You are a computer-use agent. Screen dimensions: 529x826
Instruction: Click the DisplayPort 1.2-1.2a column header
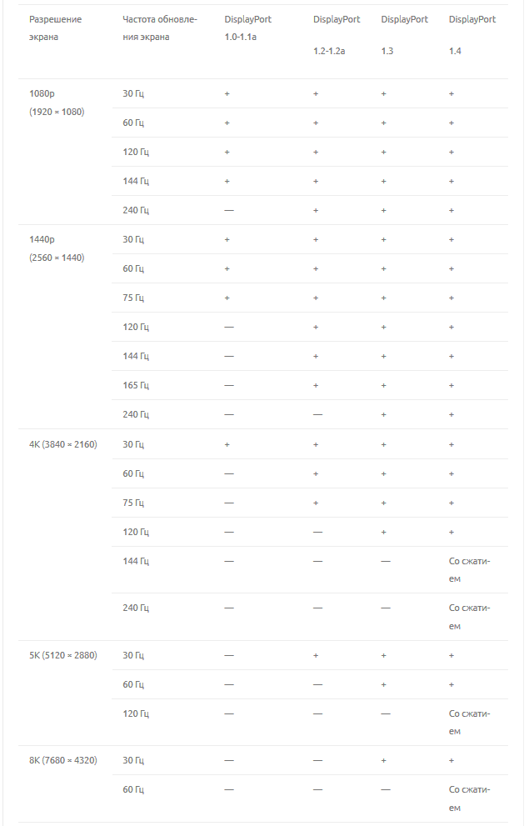pyautogui.click(x=337, y=35)
